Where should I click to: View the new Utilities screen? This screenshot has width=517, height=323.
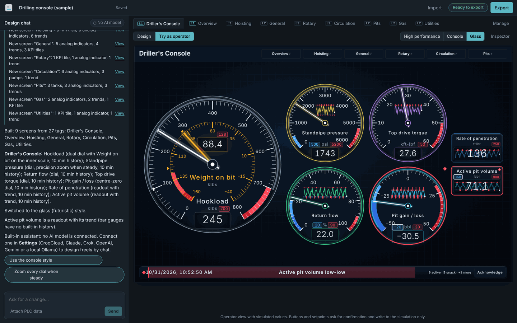click(120, 113)
